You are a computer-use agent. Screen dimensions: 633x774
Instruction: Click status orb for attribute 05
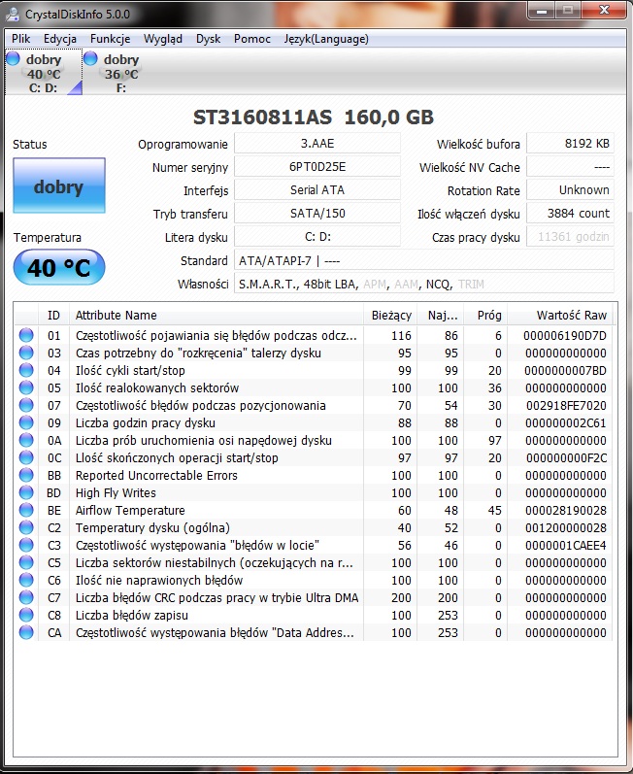26,387
